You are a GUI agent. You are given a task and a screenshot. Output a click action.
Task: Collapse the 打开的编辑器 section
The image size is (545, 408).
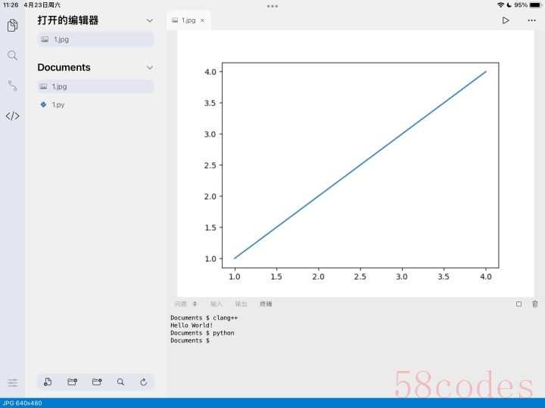tap(149, 20)
